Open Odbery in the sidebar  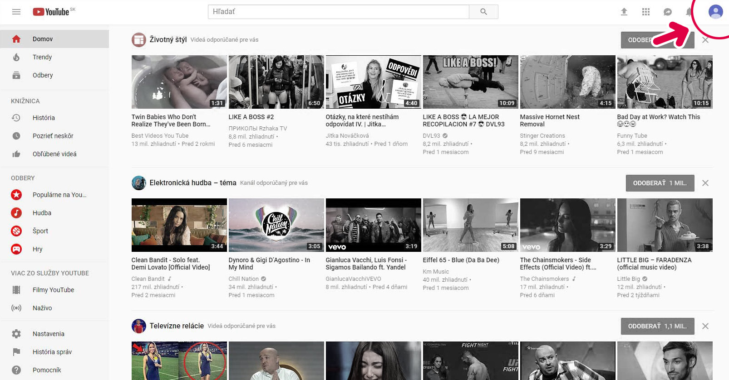click(54, 75)
